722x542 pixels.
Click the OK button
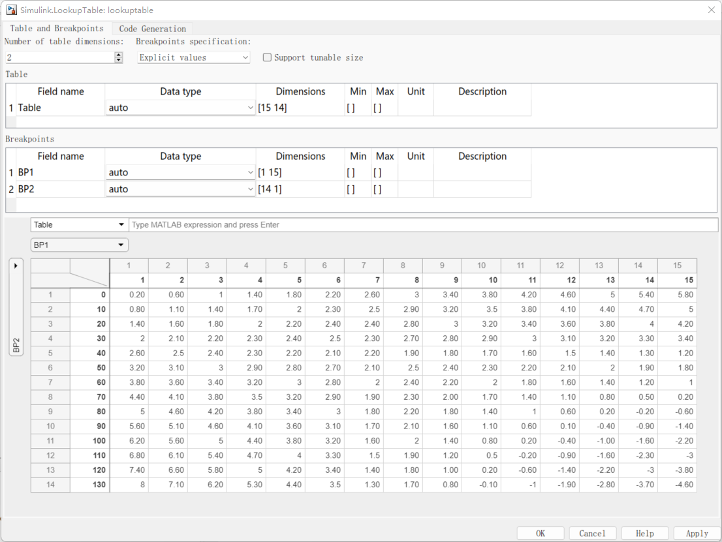point(541,533)
